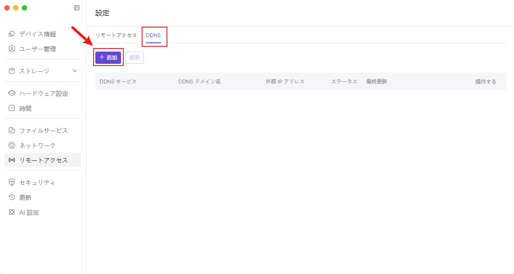Click the 最終更新 column header
514x274 pixels.
coord(376,82)
